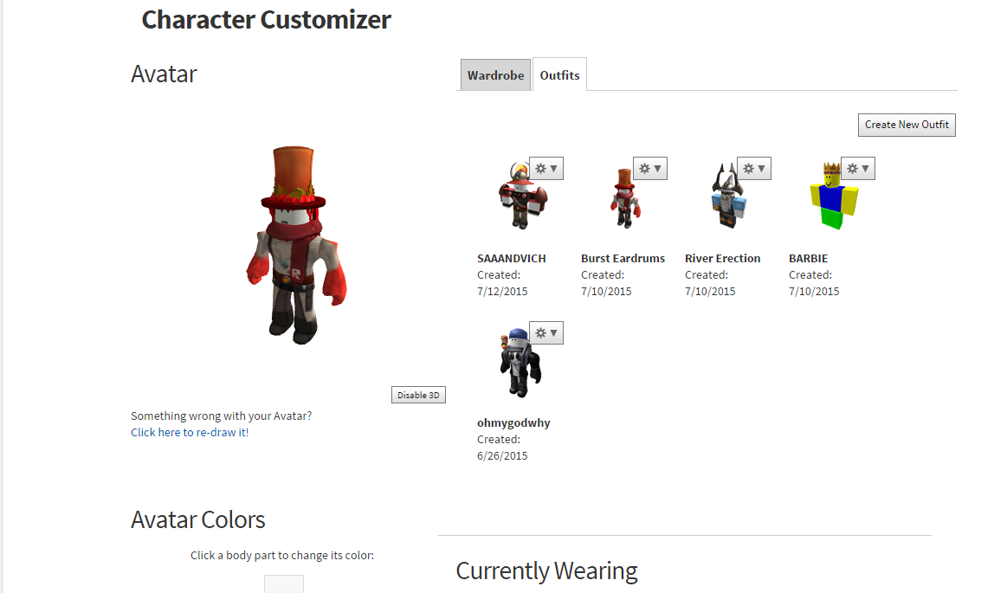
Task: Pick the BARBIE yellow noob outfit image
Action: pyautogui.click(x=834, y=197)
